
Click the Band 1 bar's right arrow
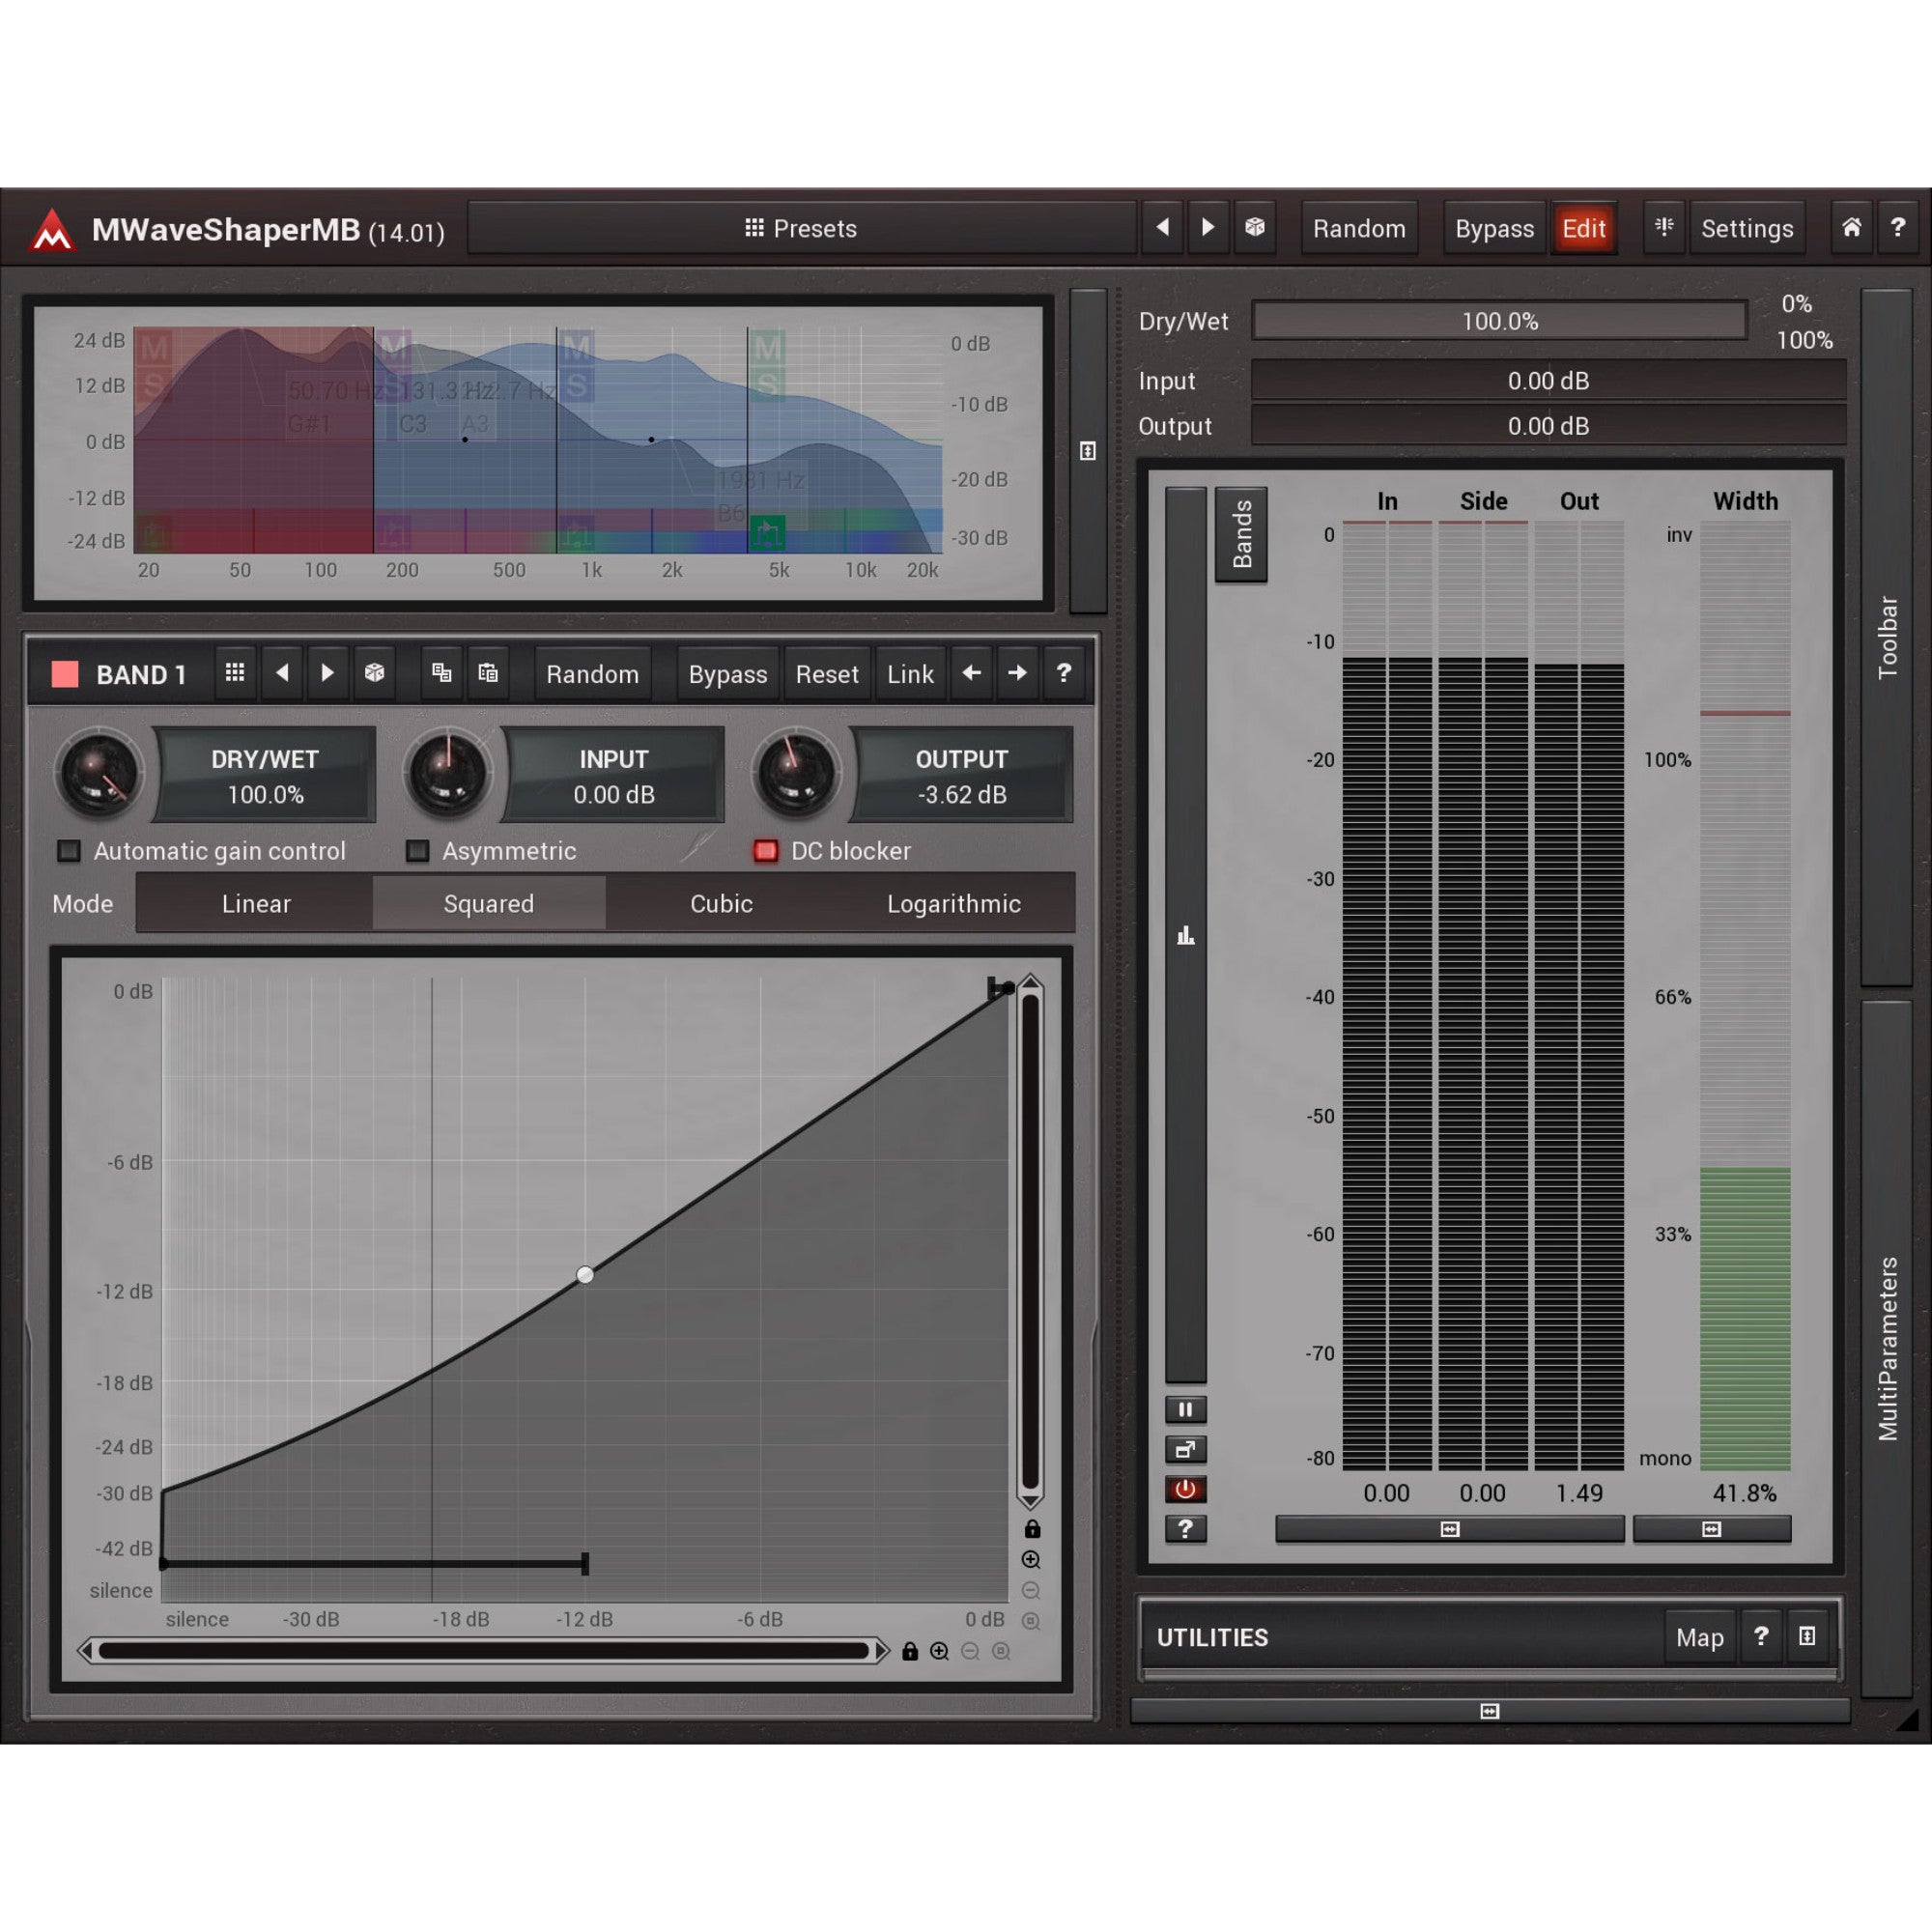tap(1017, 673)
